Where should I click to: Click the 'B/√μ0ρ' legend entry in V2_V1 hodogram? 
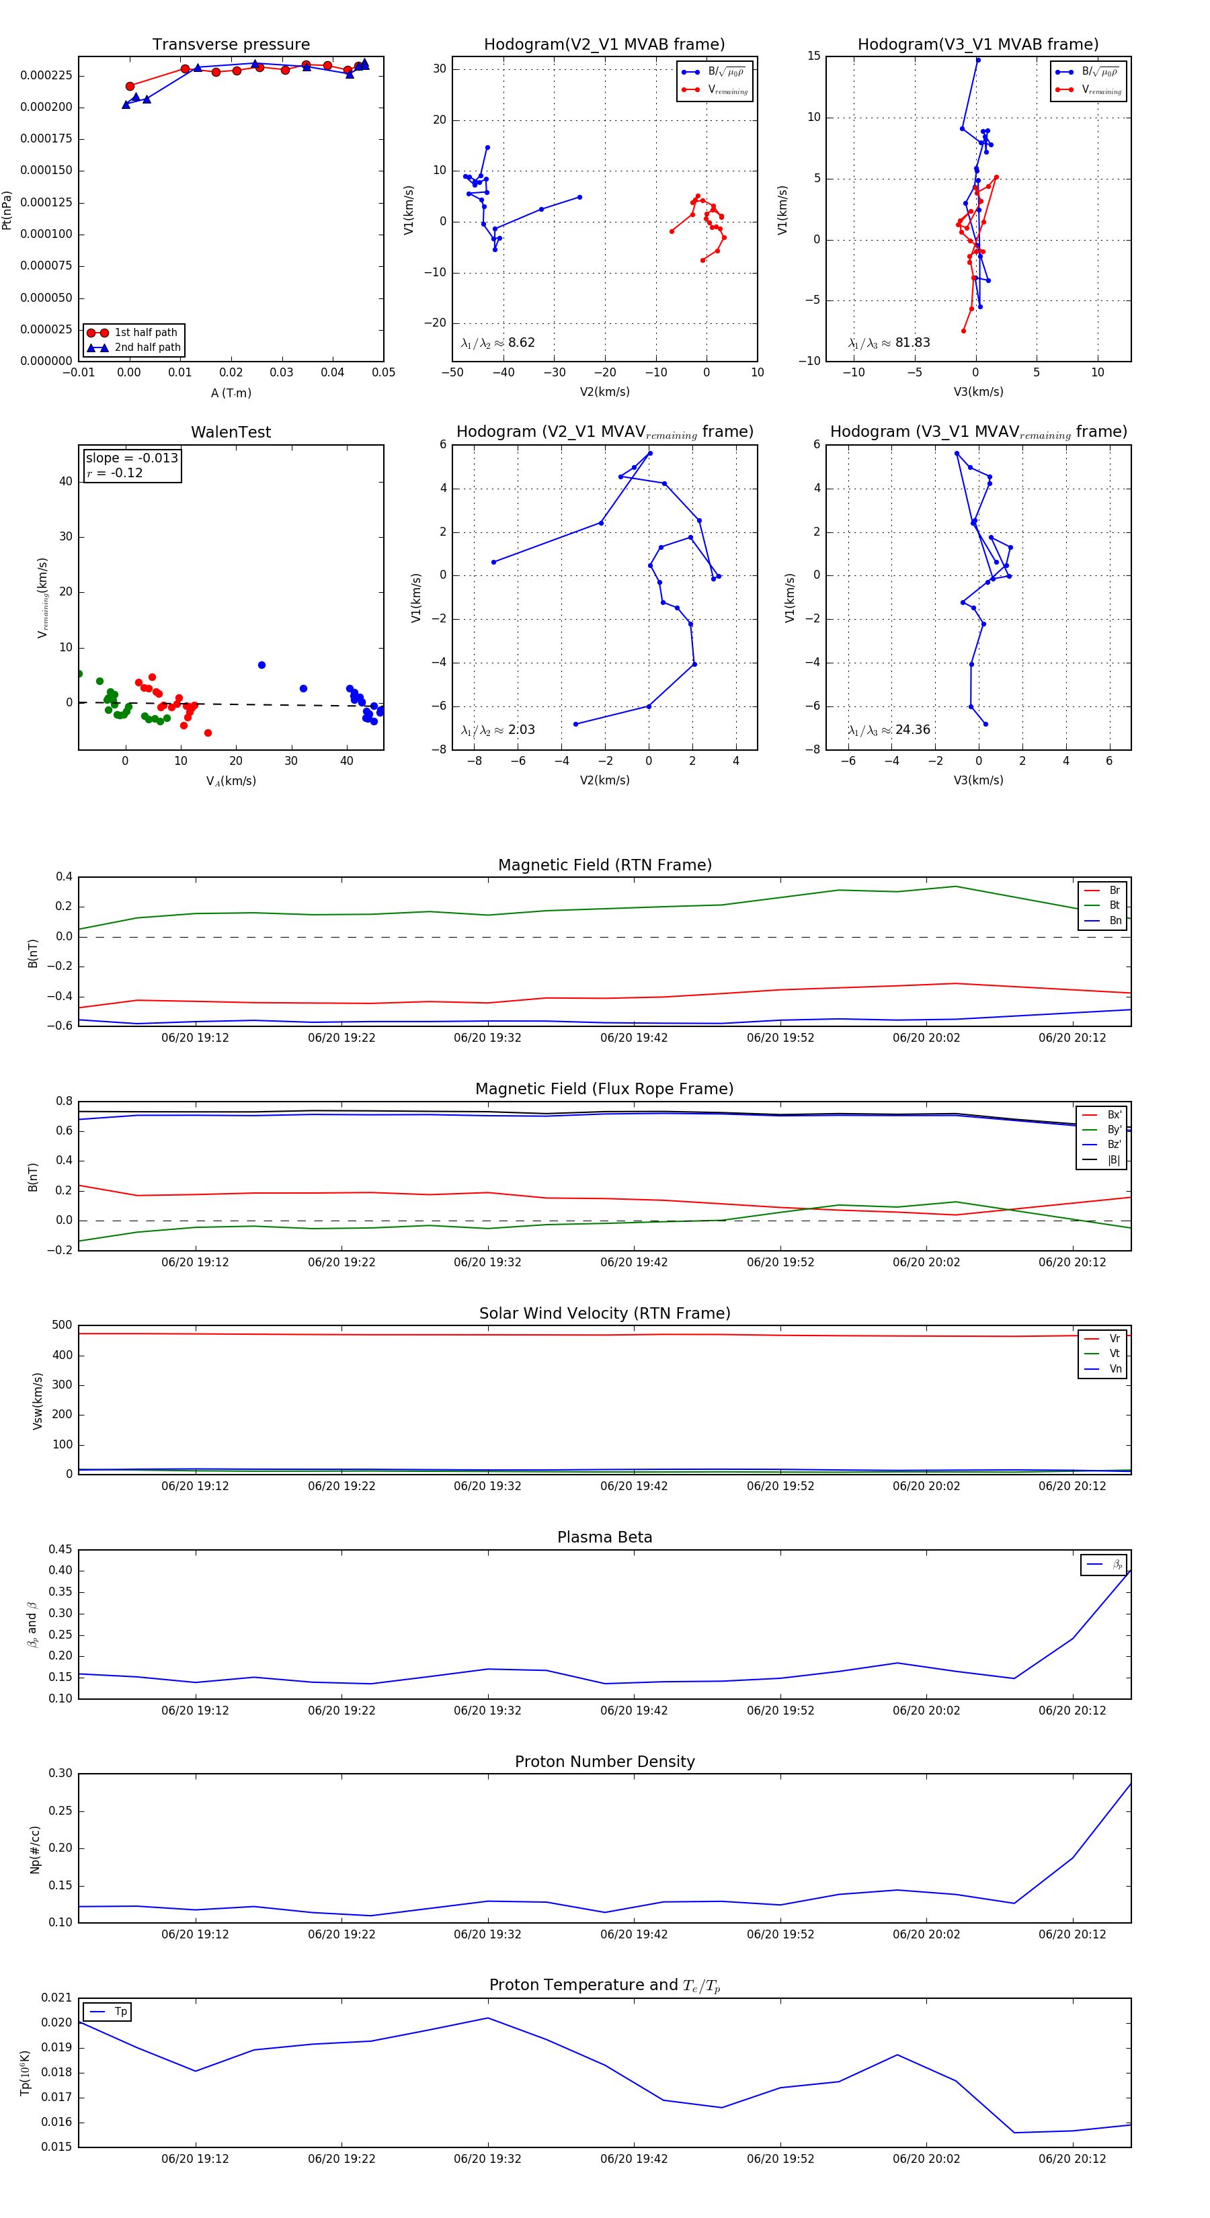[715, 73]
